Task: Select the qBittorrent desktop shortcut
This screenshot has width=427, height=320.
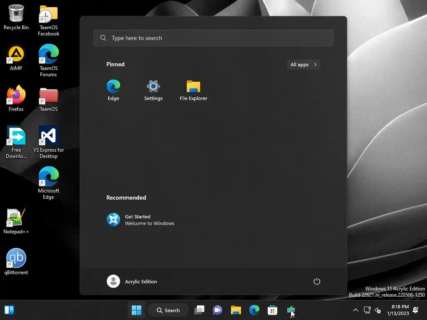Action: (16, 262)
